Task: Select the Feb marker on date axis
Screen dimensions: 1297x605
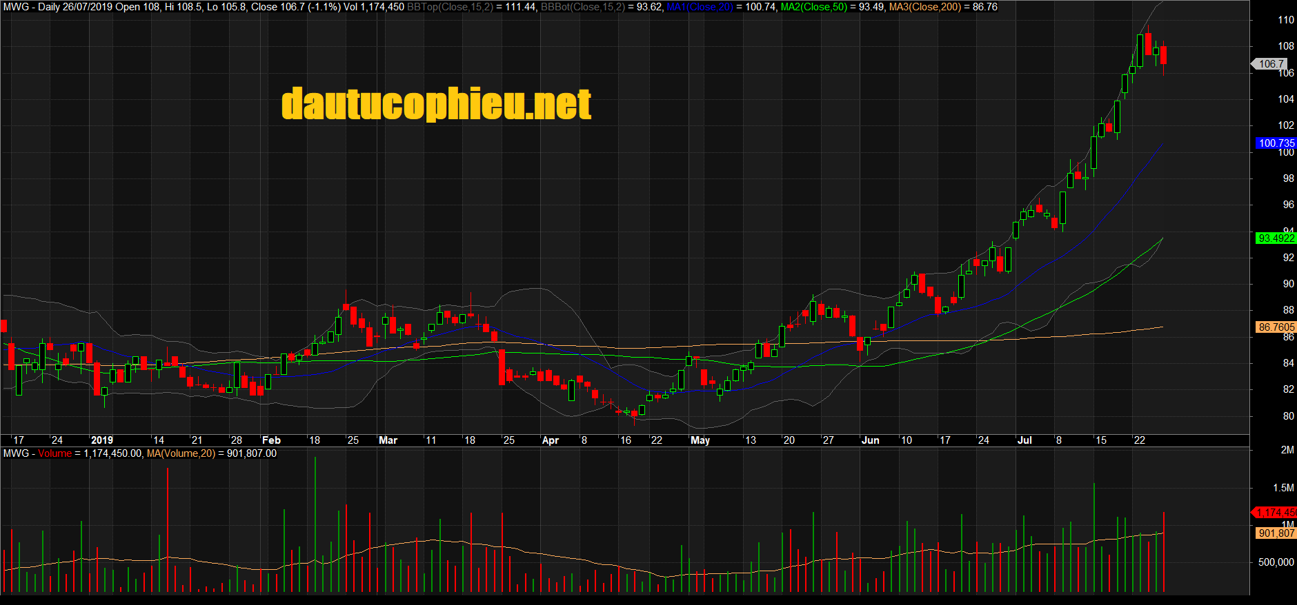Action: coord(271,440)
